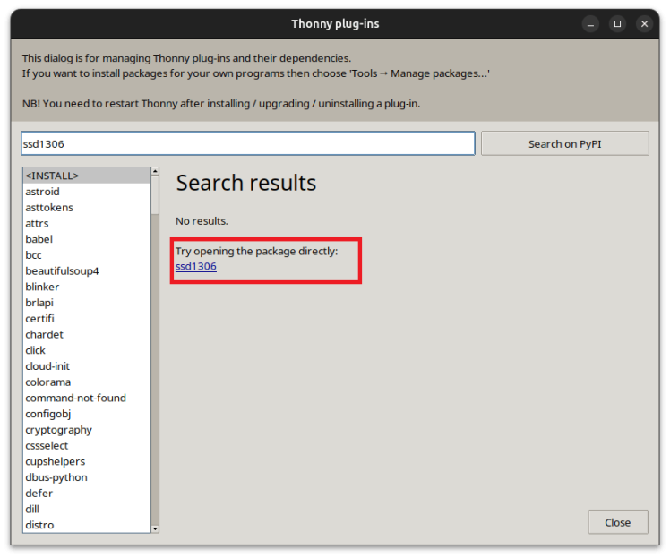Select astroid in the package list

coord(87,192)
